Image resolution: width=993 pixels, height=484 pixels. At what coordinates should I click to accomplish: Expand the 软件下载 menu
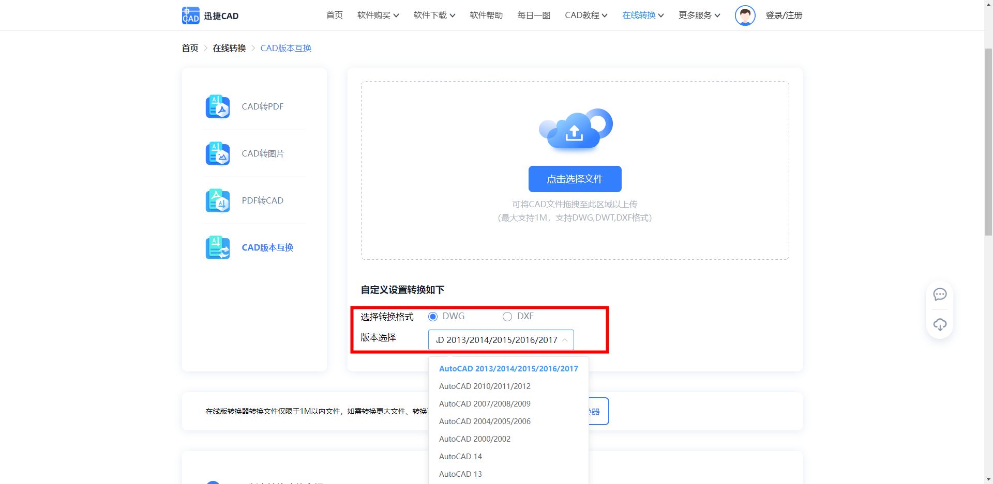click(x=434, y=15)
